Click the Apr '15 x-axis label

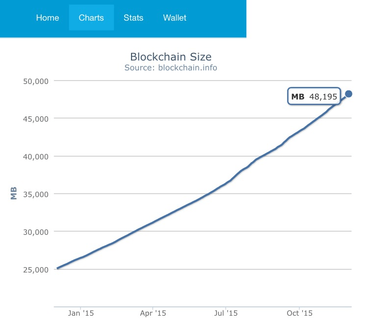[154, 313]
